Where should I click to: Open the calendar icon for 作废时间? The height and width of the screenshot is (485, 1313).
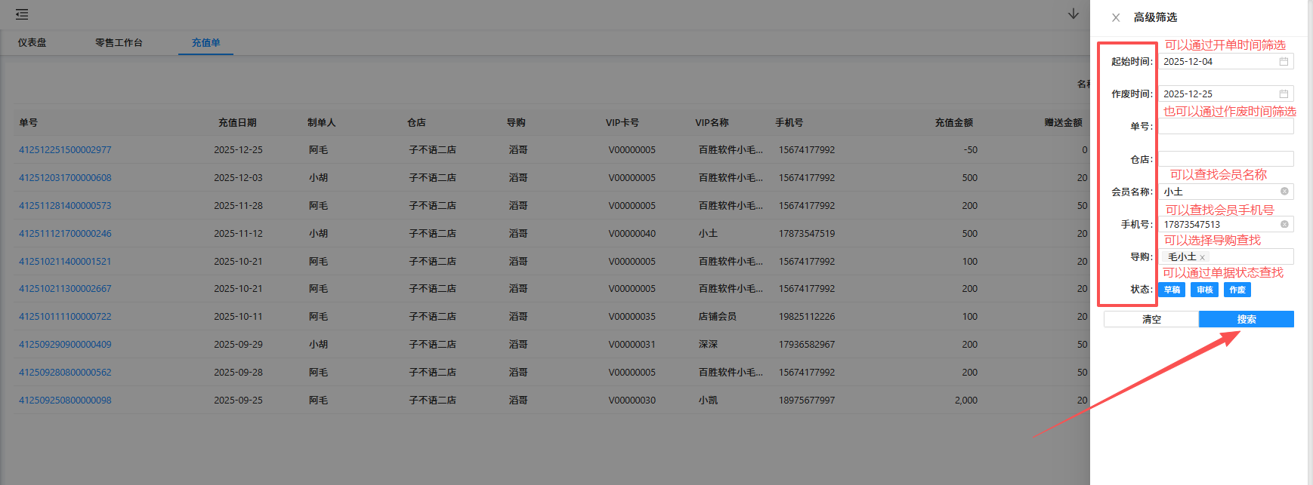pos(1284,94)
